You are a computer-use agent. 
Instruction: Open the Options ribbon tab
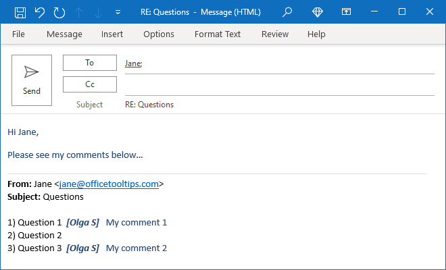pyautogui.click(x=159, y=34)
